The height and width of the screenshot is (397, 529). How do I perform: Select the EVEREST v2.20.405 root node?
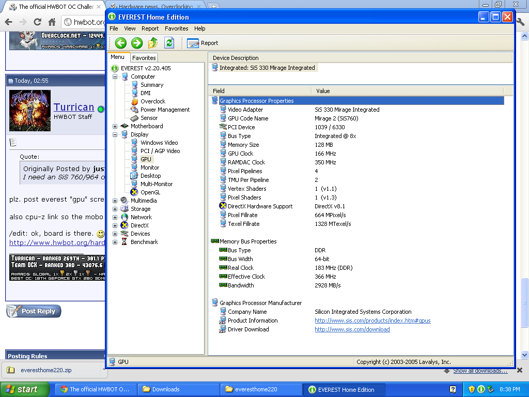click(145, 68)
